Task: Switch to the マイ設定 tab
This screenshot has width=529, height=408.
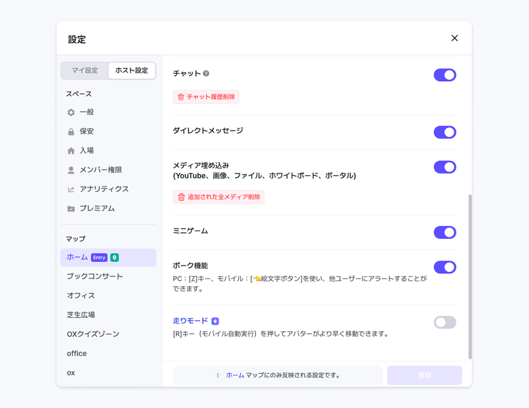Action: [85, 70]
